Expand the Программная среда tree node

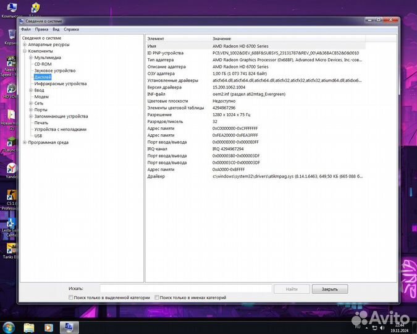coord(25,142)
